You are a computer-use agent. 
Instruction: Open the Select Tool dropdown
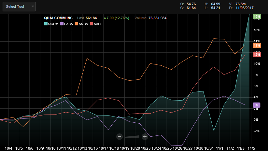click(x=19, y=7)
